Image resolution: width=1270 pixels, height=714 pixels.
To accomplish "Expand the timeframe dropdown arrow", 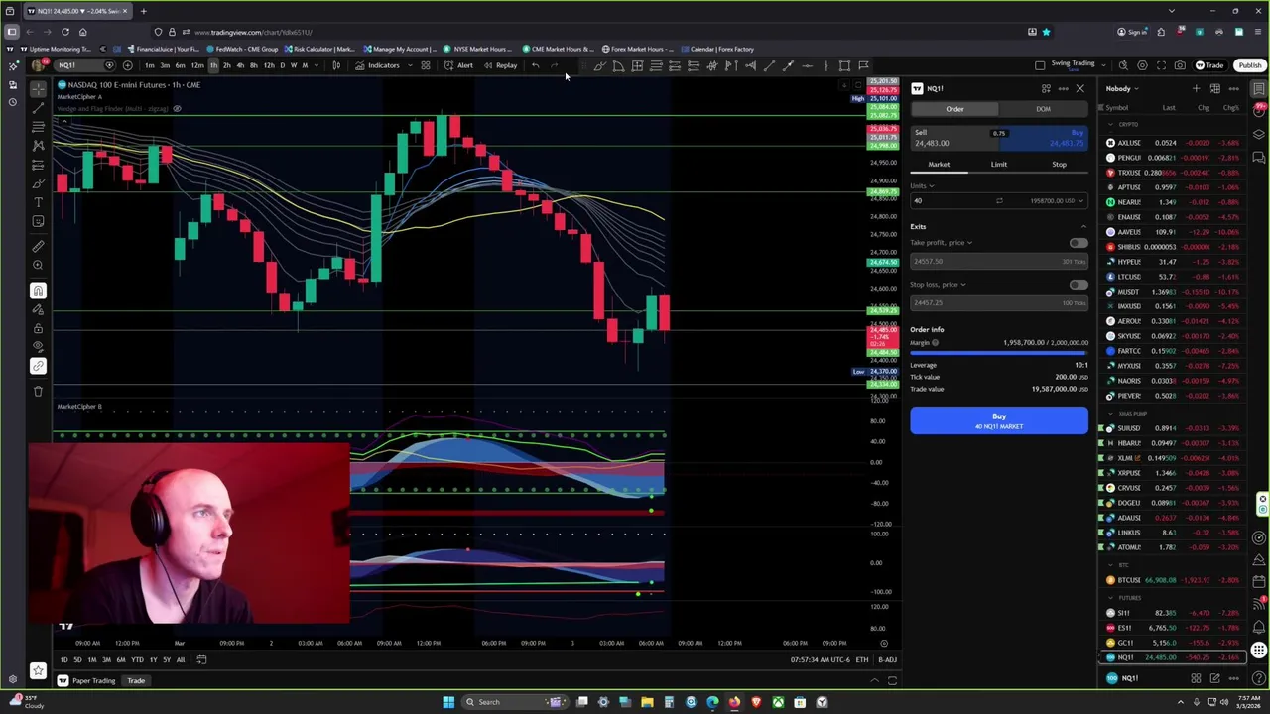I will (316, 65).
